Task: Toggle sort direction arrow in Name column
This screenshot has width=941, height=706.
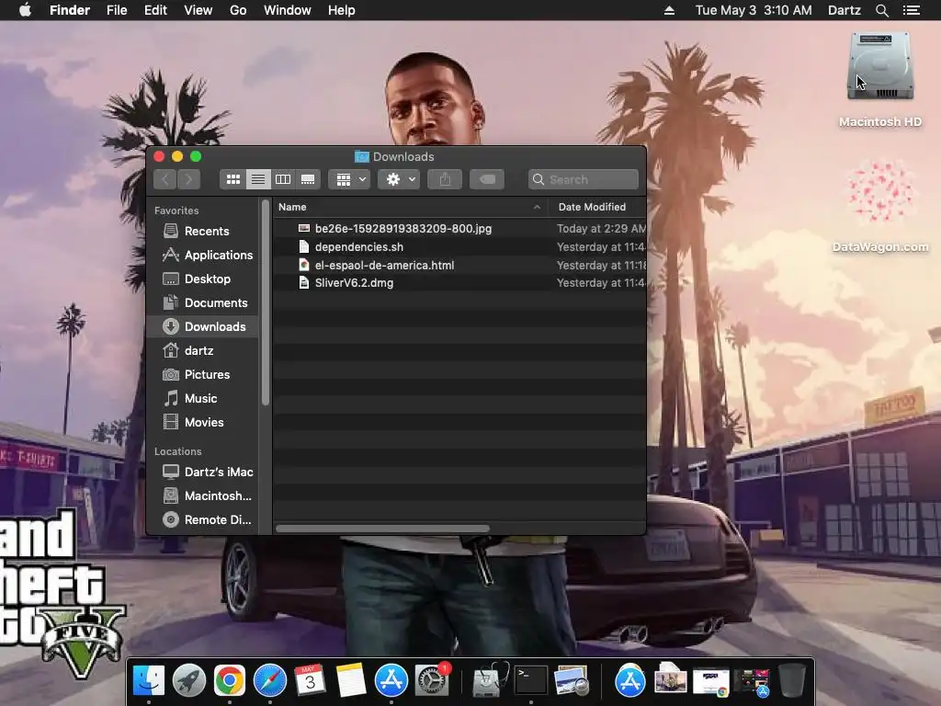Action: coord(537,207)
